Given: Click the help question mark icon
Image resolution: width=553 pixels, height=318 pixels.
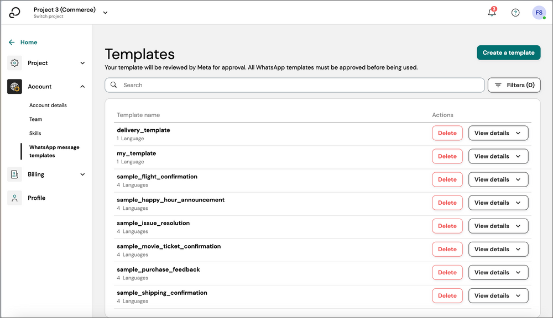Looking at the screenshot, I should 515,13.
